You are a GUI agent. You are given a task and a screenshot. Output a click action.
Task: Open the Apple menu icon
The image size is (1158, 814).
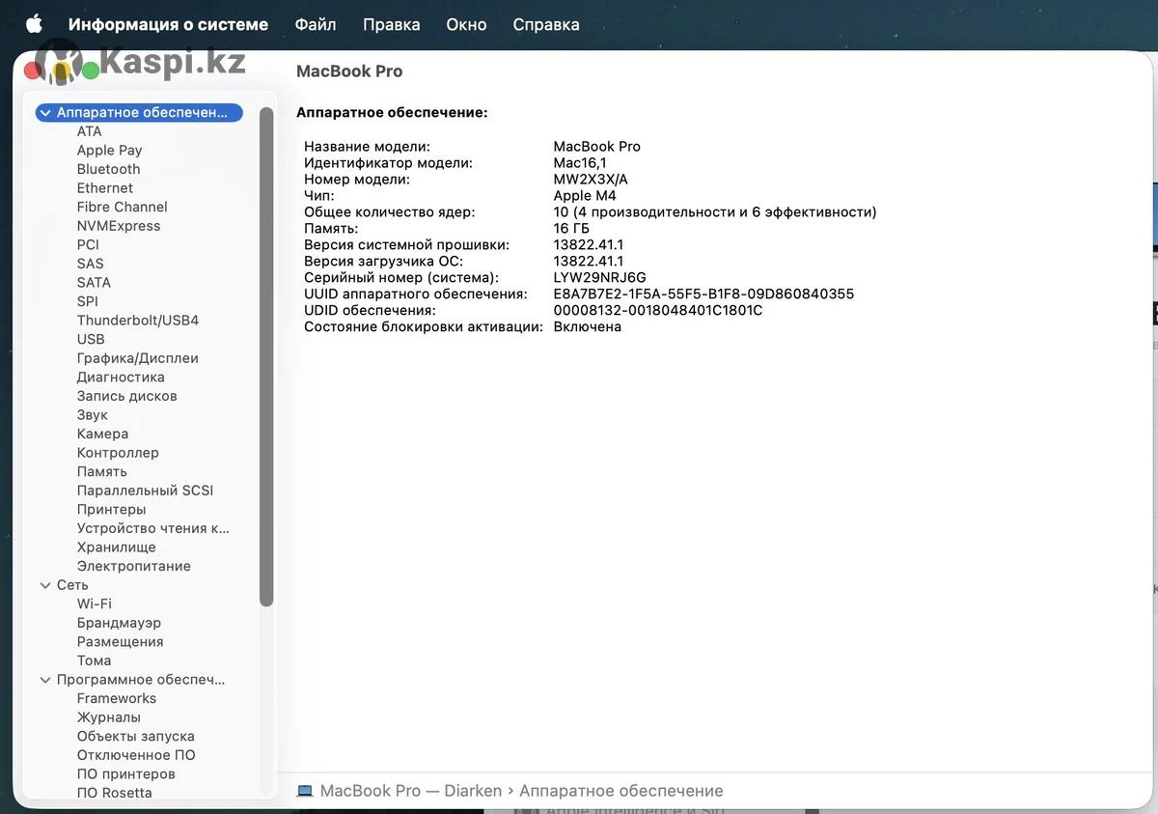tap(34, 24)
